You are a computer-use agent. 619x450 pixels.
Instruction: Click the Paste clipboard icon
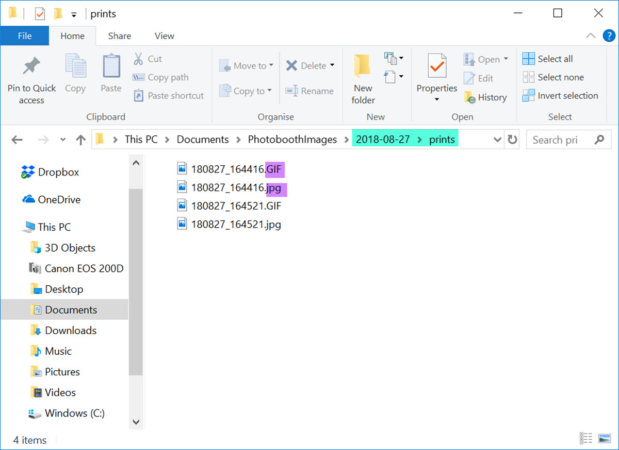[111, 67]
